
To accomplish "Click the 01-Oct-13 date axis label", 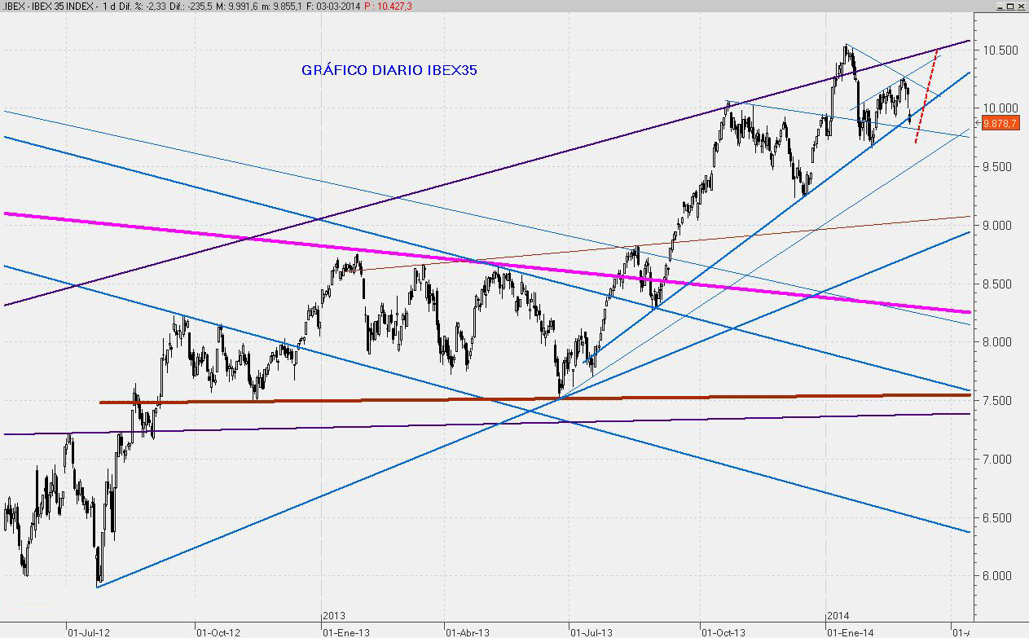I will [723, 631].
